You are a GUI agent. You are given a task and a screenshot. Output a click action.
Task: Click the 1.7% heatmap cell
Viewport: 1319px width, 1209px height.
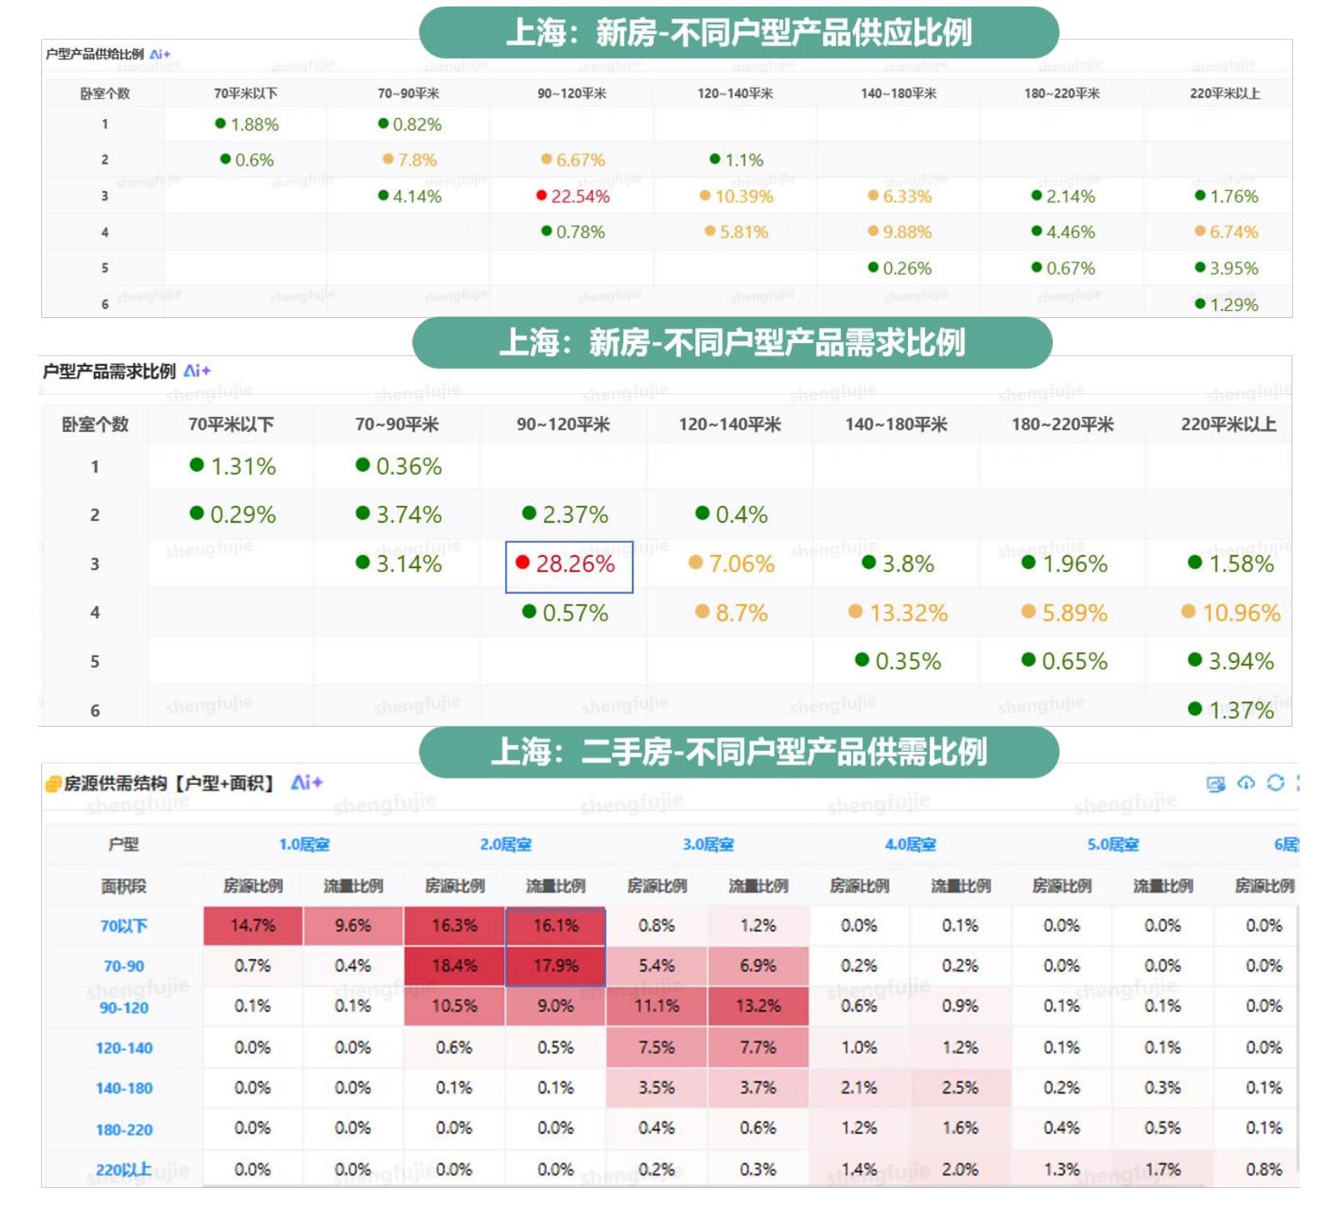point(1163,1170)
